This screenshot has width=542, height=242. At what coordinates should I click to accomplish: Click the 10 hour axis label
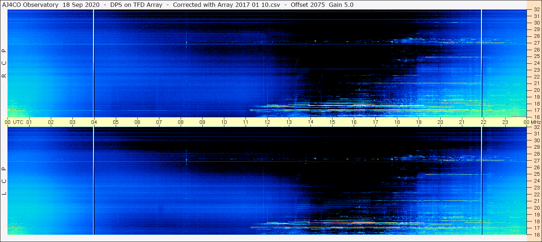224,122
